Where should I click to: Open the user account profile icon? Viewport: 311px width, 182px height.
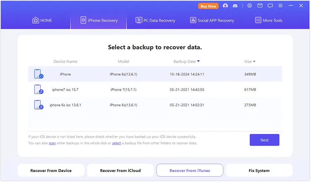(225, 6)
